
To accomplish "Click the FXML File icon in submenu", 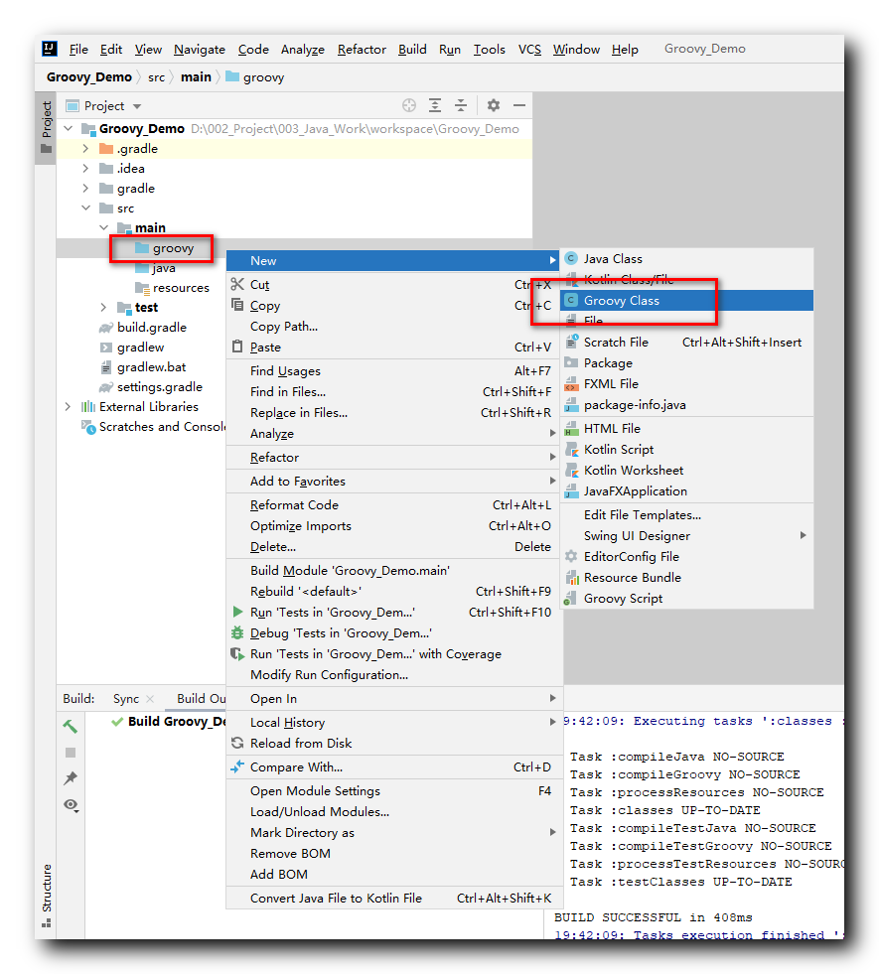I will tap(571, 384).
